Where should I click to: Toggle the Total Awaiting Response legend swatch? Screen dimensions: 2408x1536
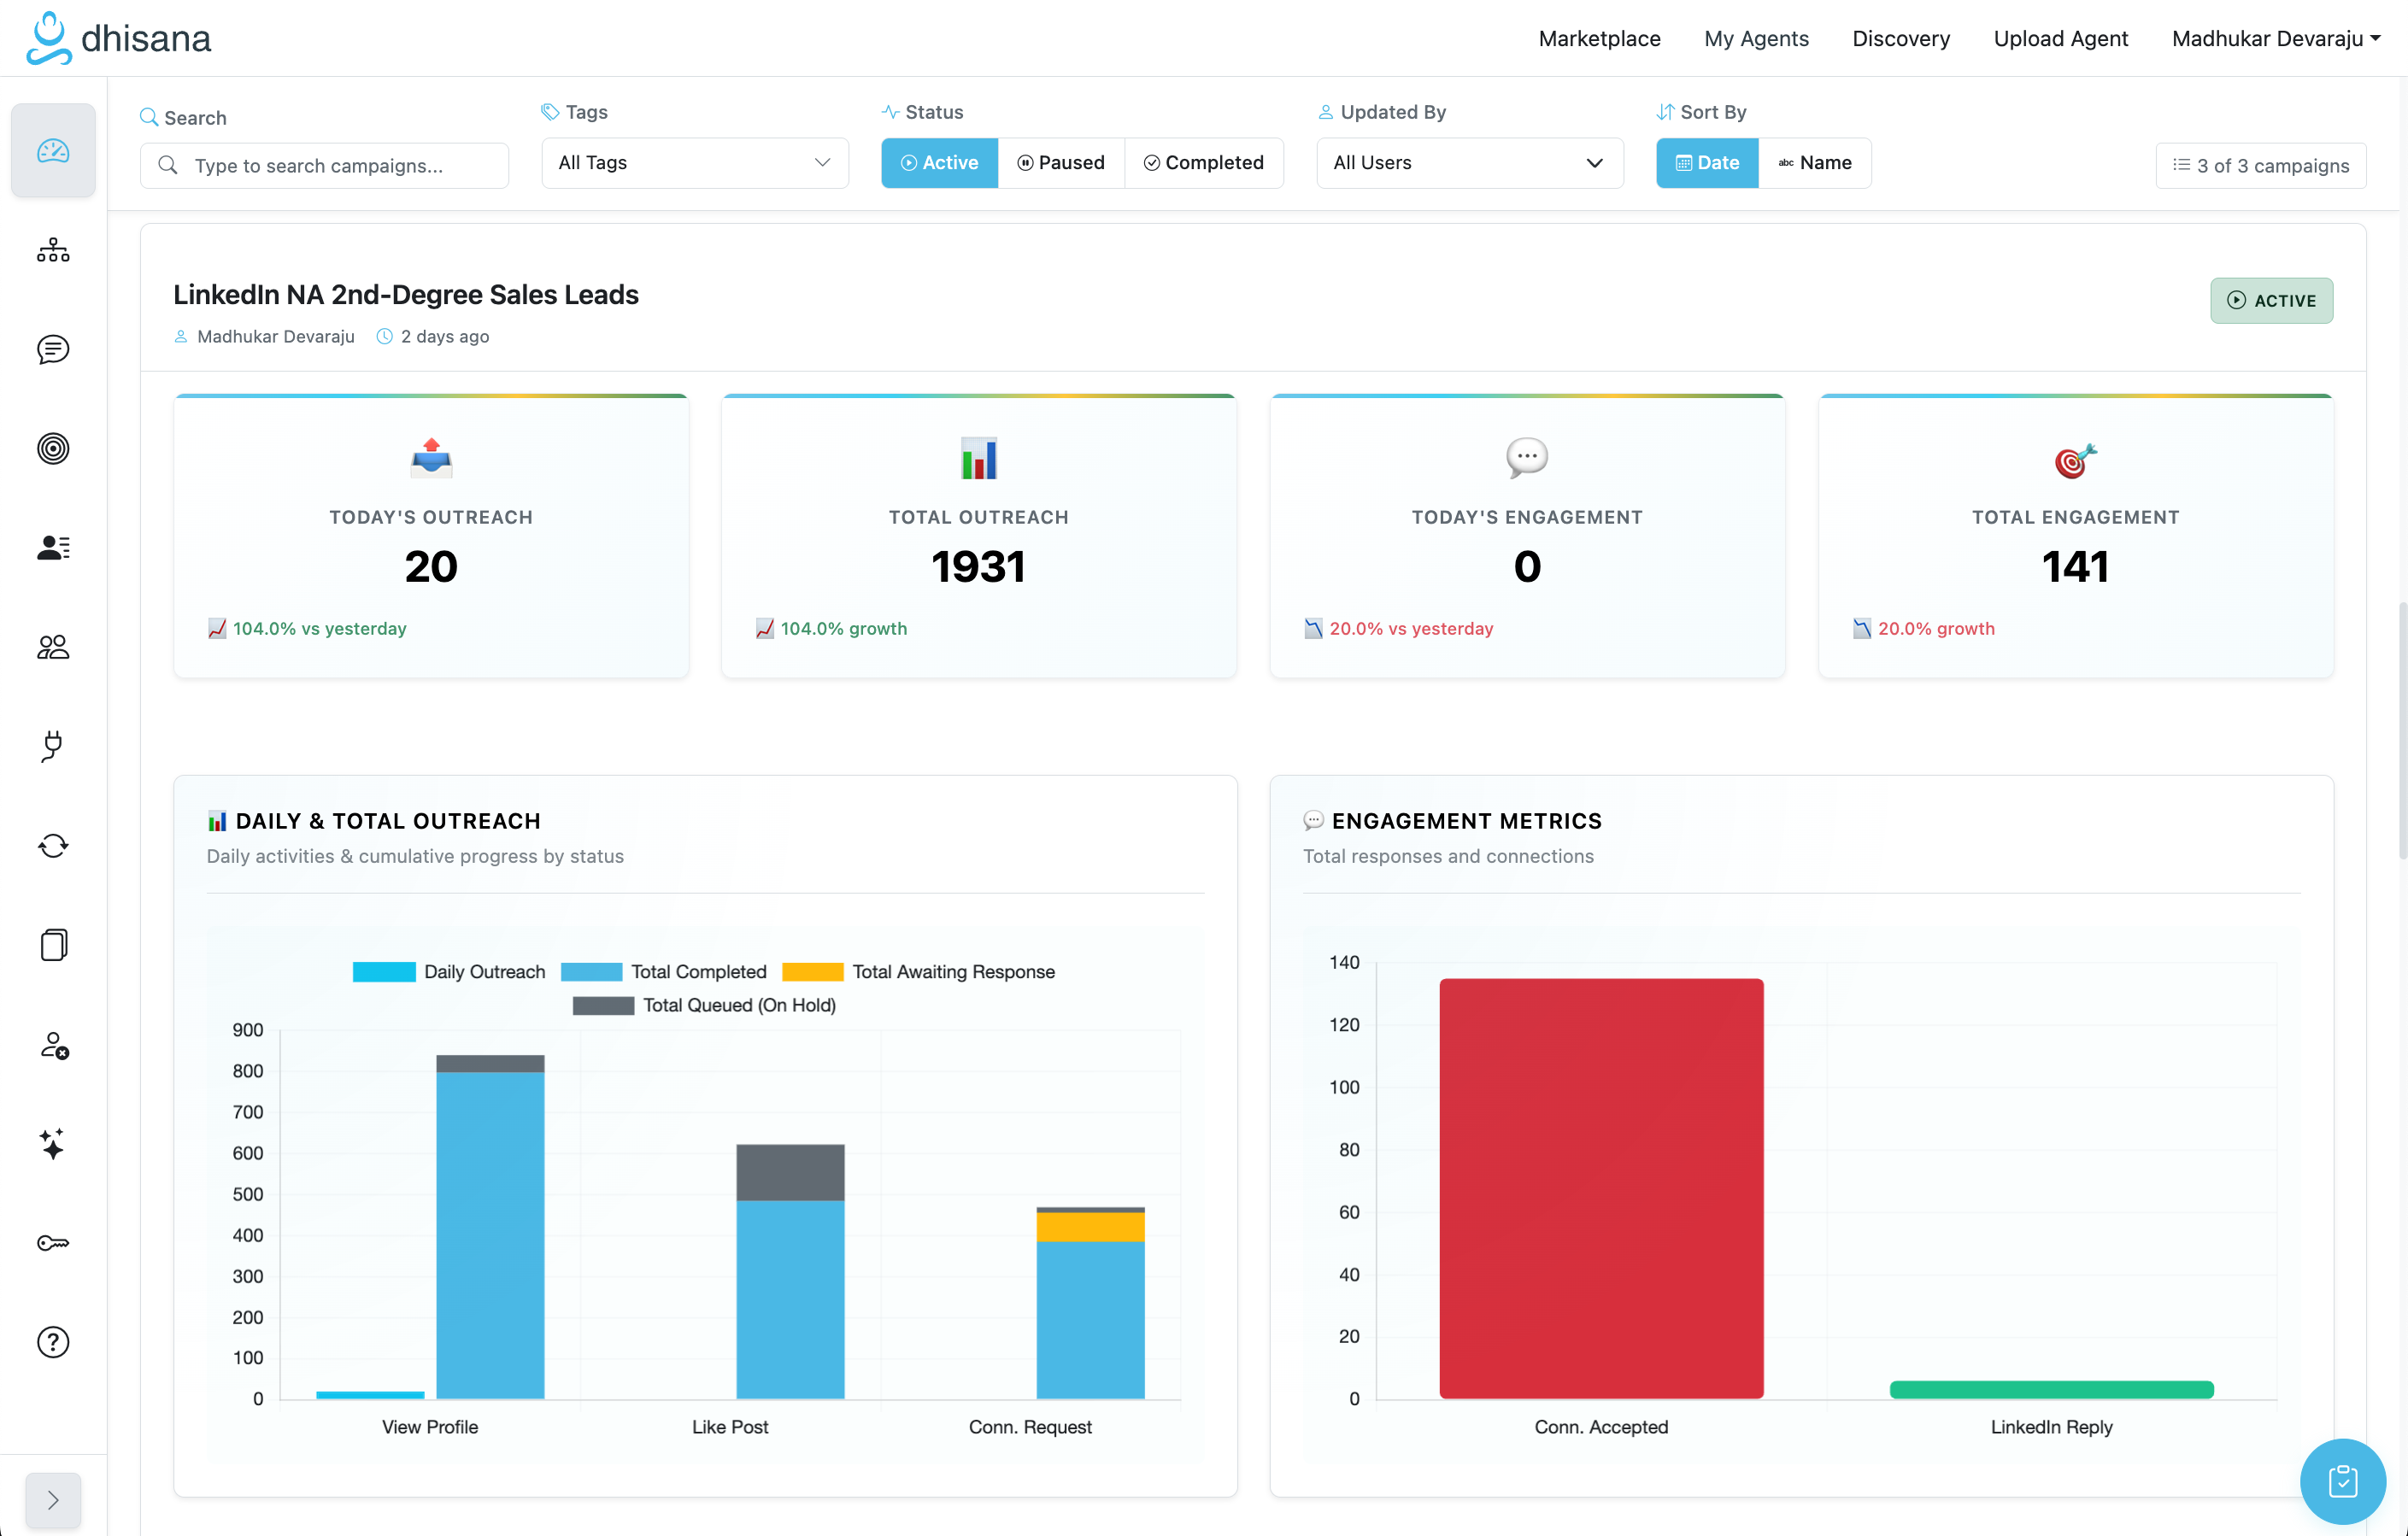point(812,972)
